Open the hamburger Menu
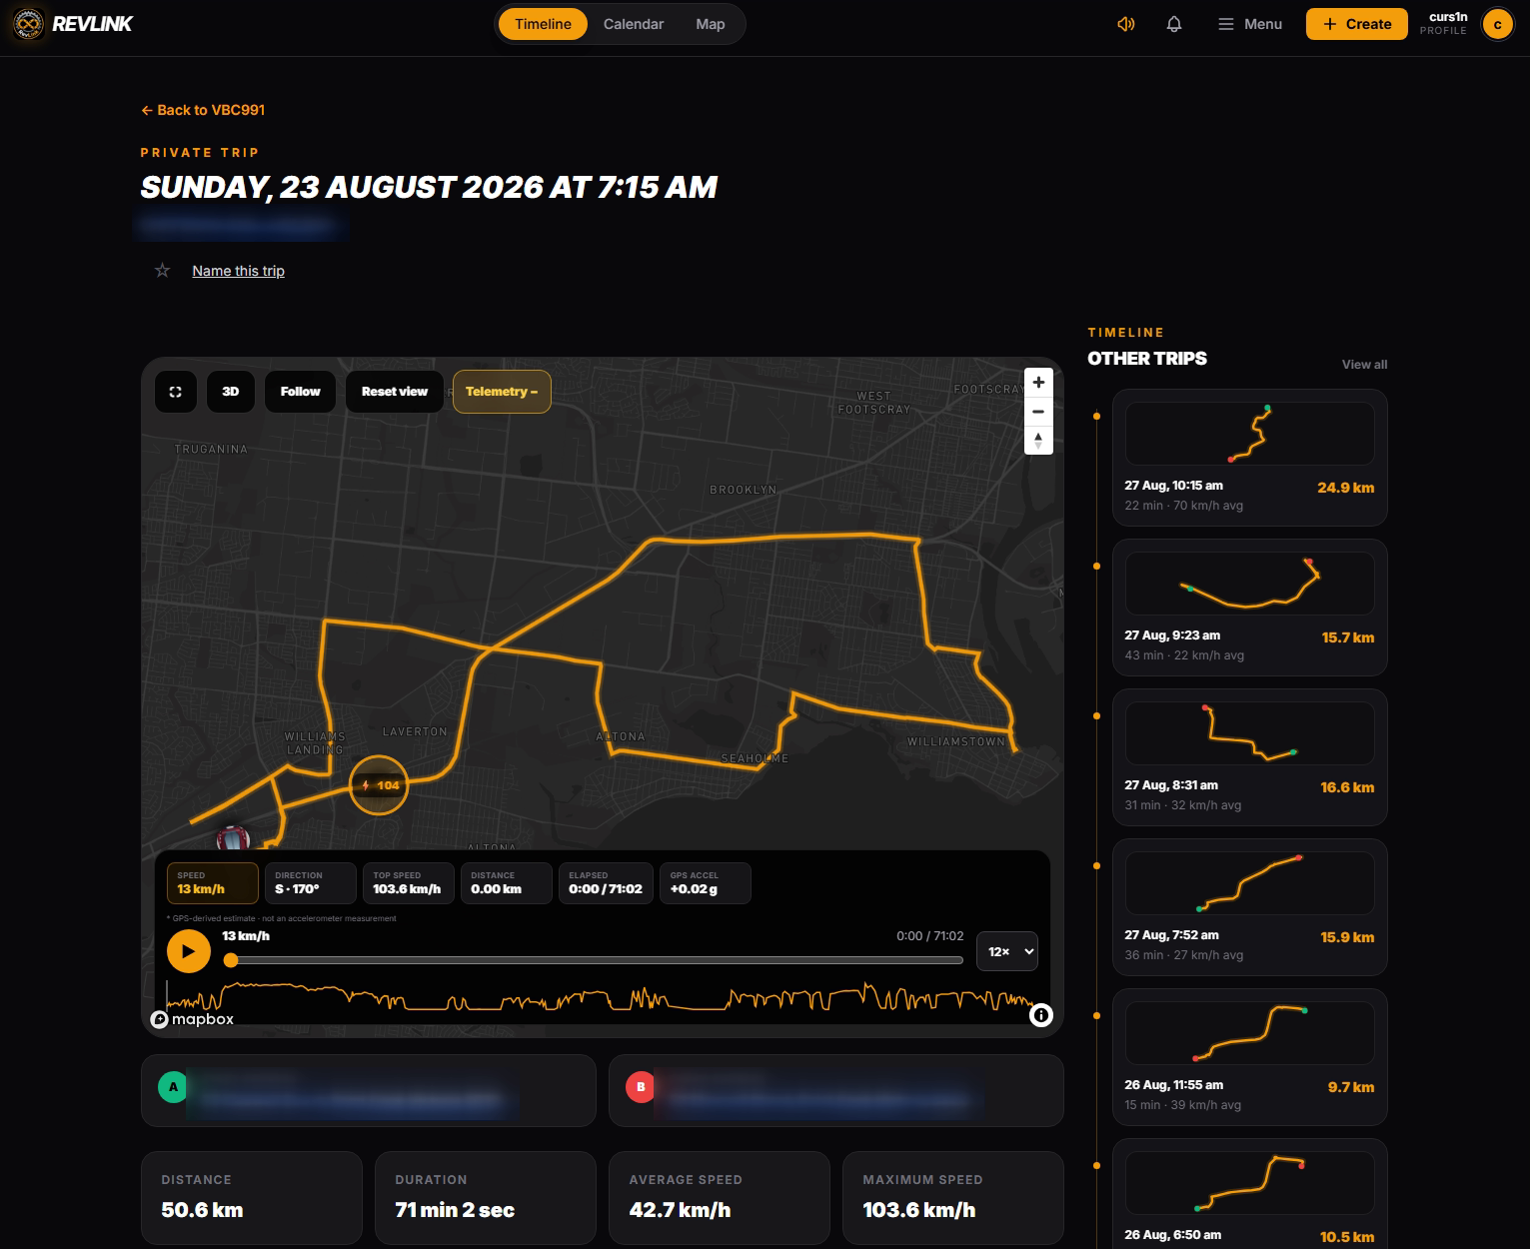The width and height of the screenshot is (1530, 1249). [x=1249, y=24]
